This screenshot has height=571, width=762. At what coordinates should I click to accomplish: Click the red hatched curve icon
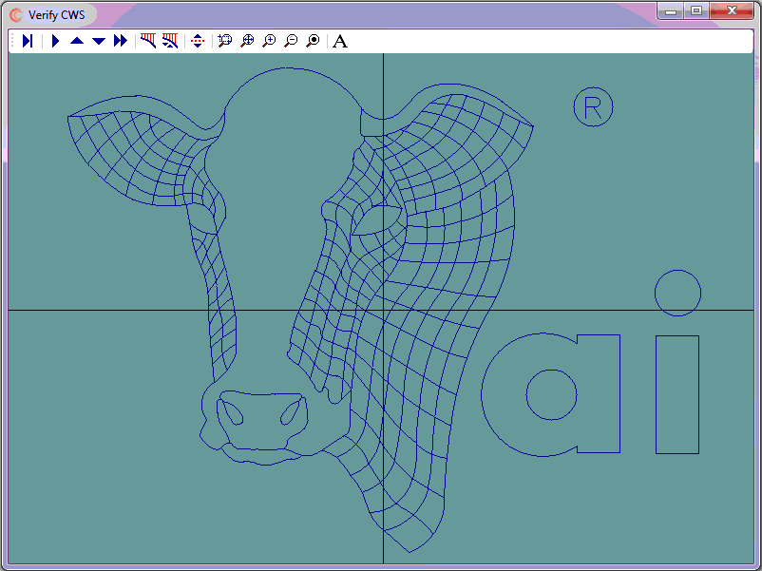click(147, 41)
